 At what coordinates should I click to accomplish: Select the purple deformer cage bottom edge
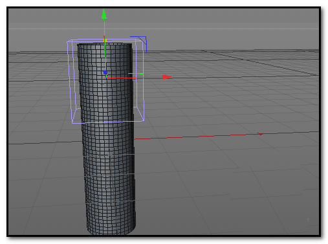[x=108, y=122]
